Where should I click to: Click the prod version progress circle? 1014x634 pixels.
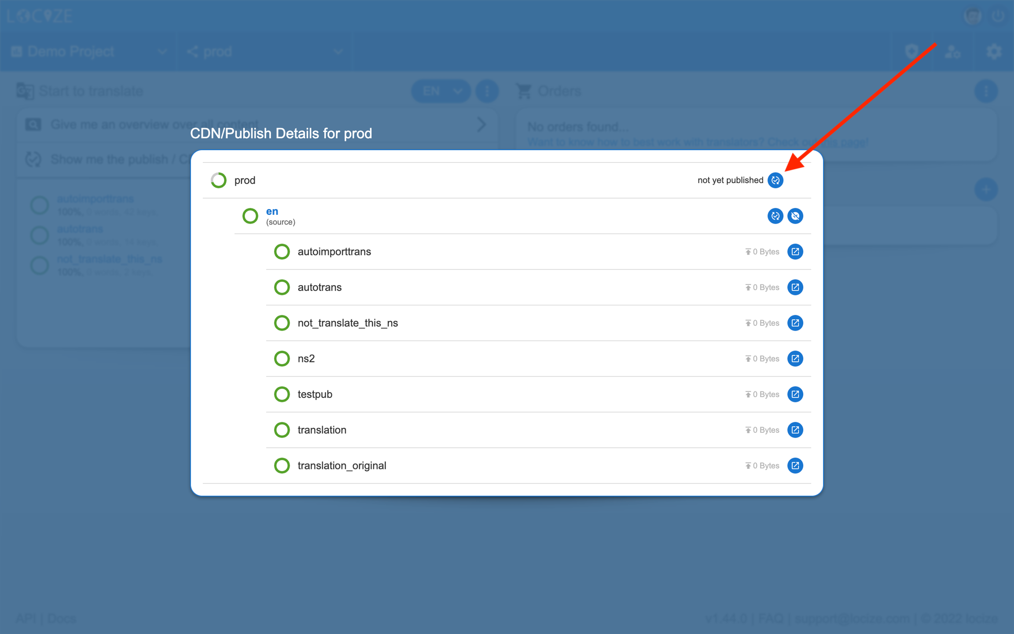coord(218,180)
